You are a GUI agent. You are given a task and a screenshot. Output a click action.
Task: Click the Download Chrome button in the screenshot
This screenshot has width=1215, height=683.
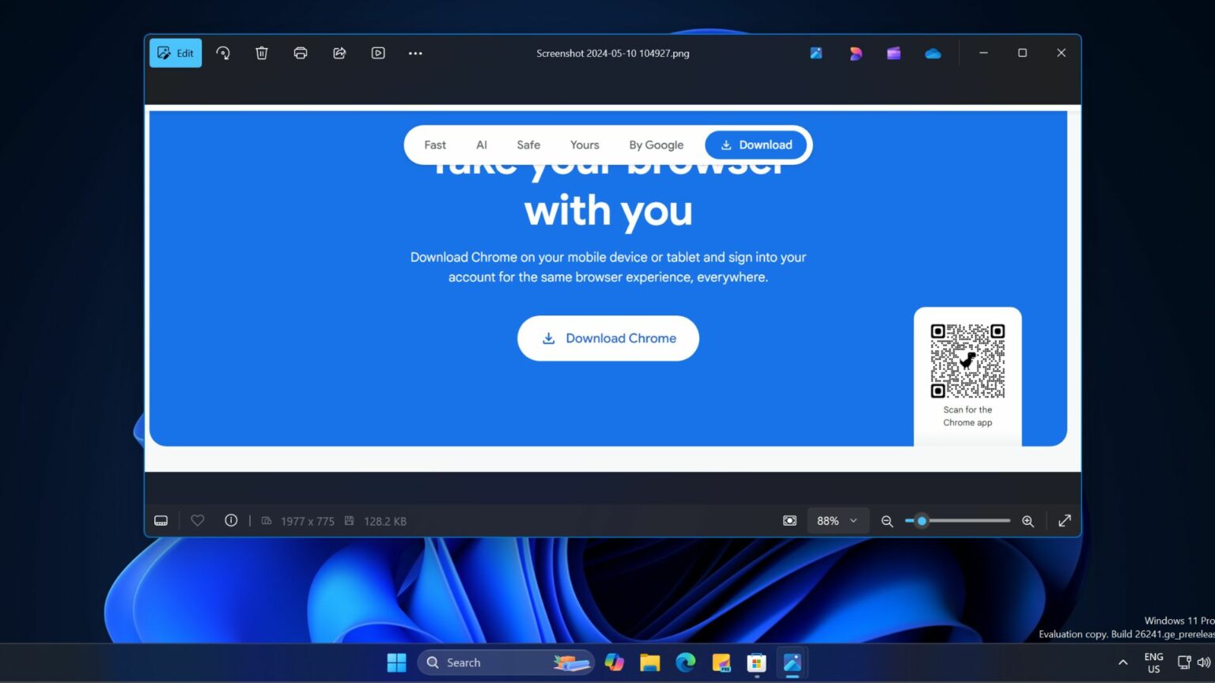pyautogui.click(x=607, y=338)
